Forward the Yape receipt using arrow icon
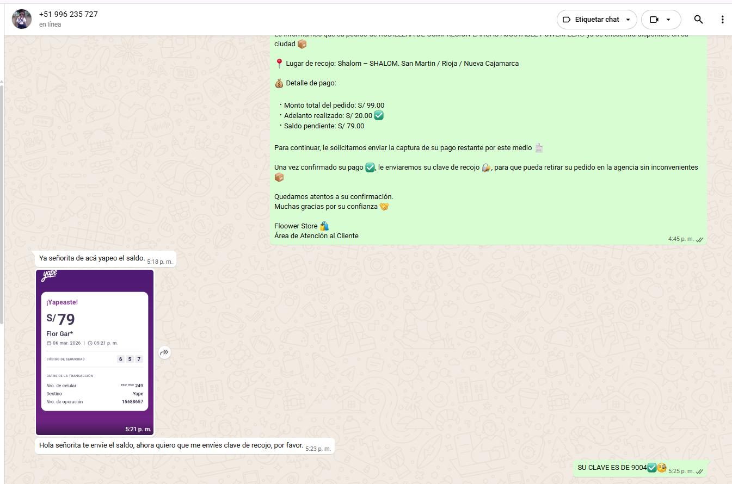This screenshot has height=484, width=732. click(x=164, y=353)
